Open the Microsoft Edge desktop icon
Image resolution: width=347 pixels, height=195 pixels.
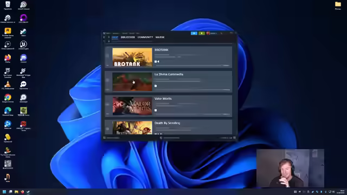(8, 112)
